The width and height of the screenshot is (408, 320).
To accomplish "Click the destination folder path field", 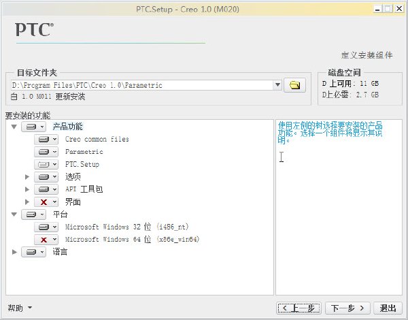I will coord(142,85).
